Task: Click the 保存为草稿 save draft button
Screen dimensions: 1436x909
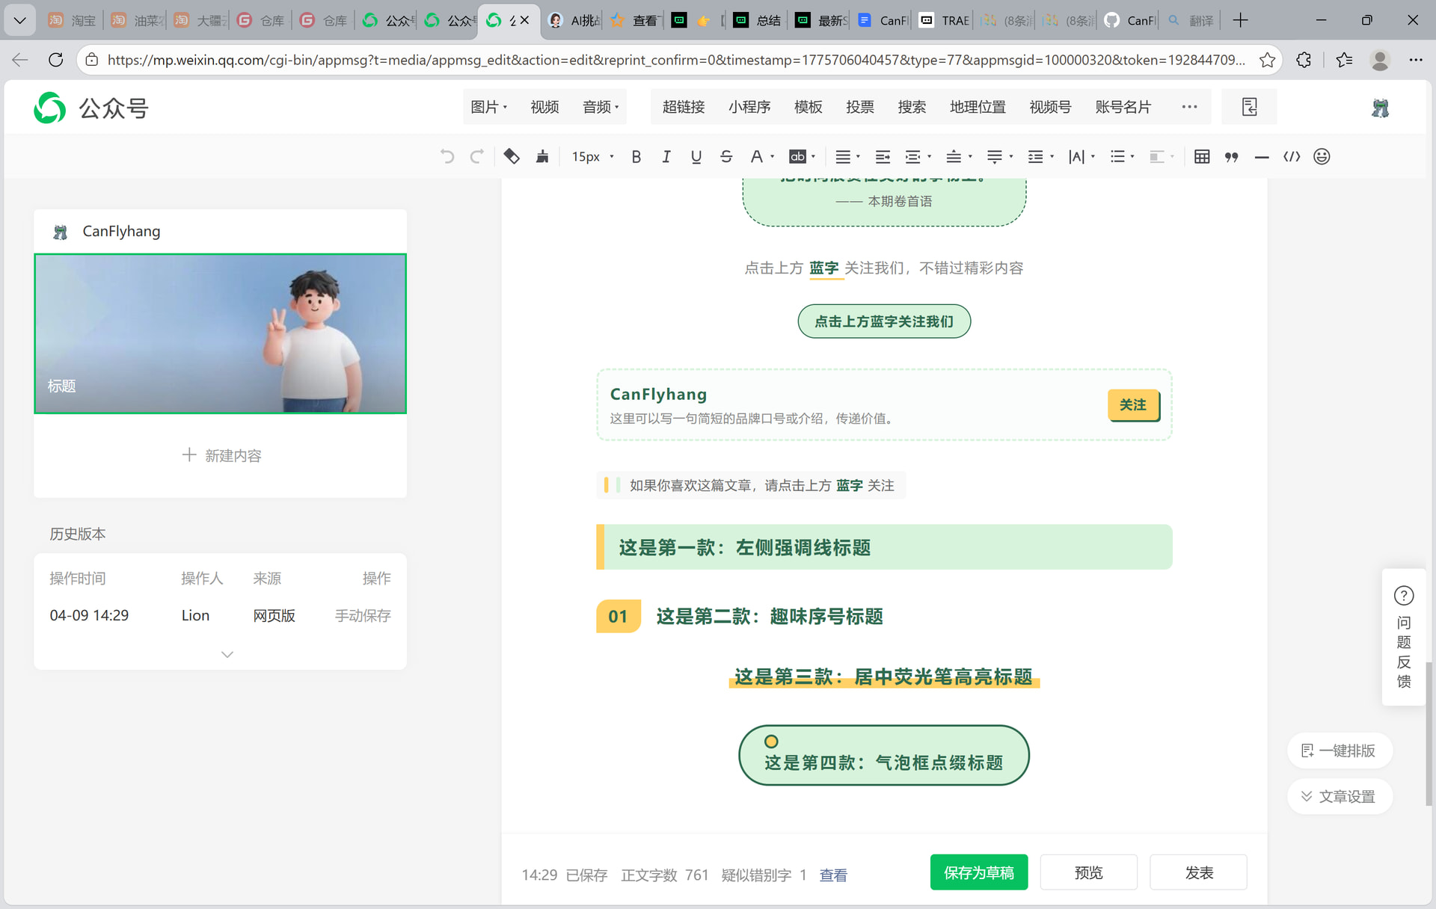Action: (978, 872)
